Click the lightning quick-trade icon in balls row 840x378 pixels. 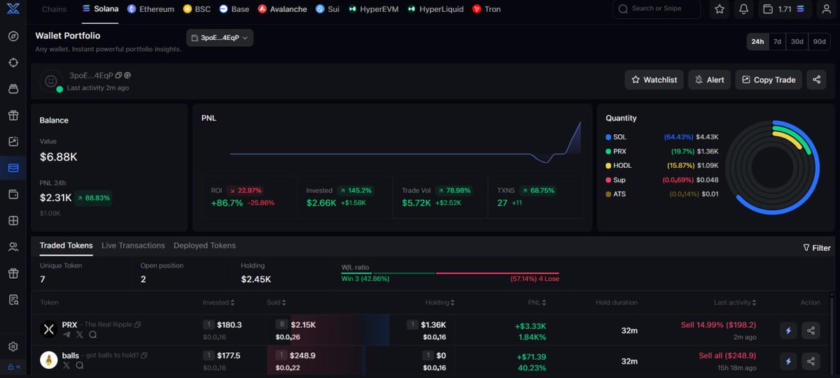(789, 361)
